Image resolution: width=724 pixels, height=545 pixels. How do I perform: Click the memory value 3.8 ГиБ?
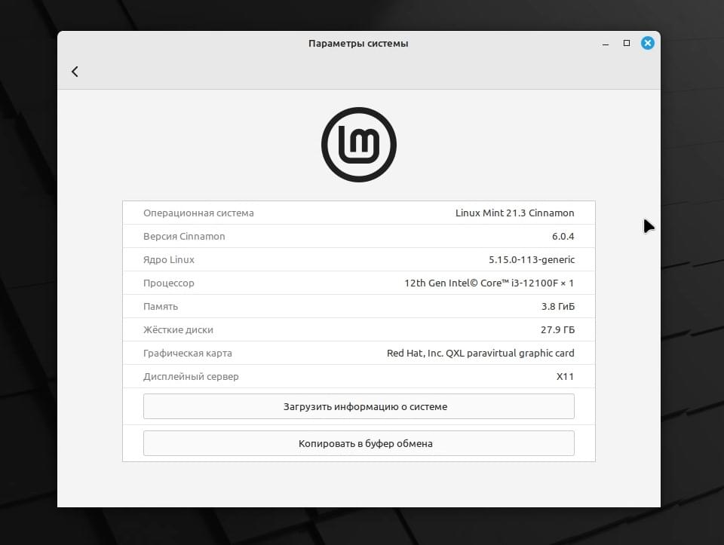(x=558, y=306)
